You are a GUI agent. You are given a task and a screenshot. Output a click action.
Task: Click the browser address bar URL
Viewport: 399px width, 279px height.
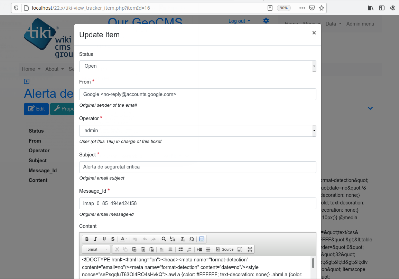coord(91,8)
